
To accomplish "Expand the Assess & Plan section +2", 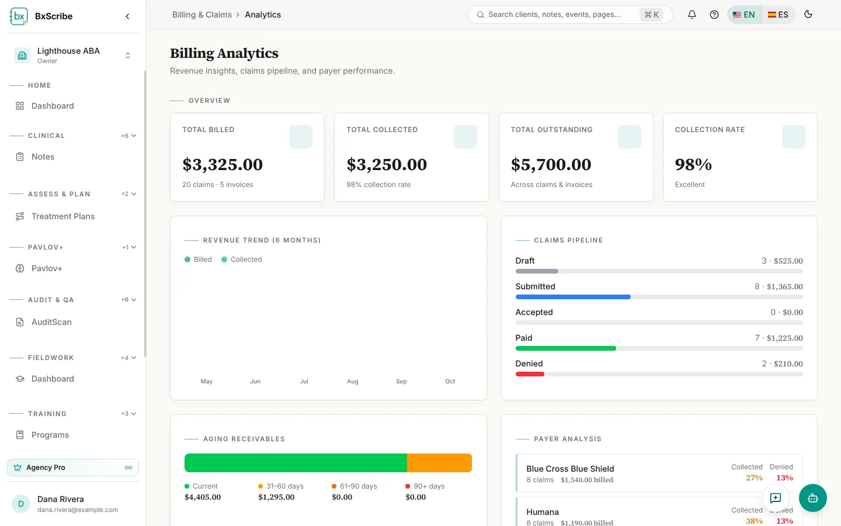I will point(128,194).
